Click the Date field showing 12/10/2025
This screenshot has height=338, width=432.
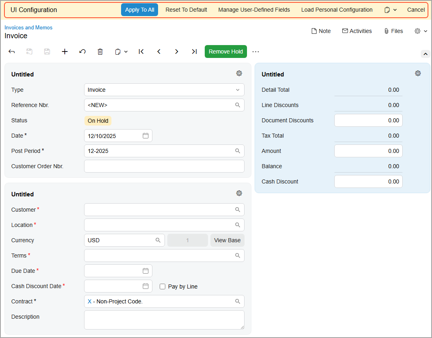(x=118, y=136)
